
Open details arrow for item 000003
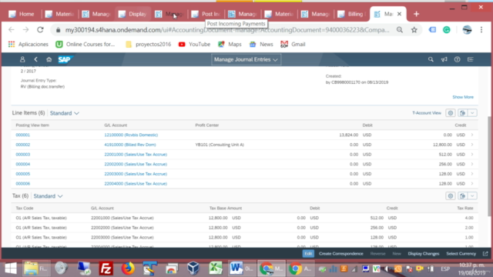click(x=472, y=154)
